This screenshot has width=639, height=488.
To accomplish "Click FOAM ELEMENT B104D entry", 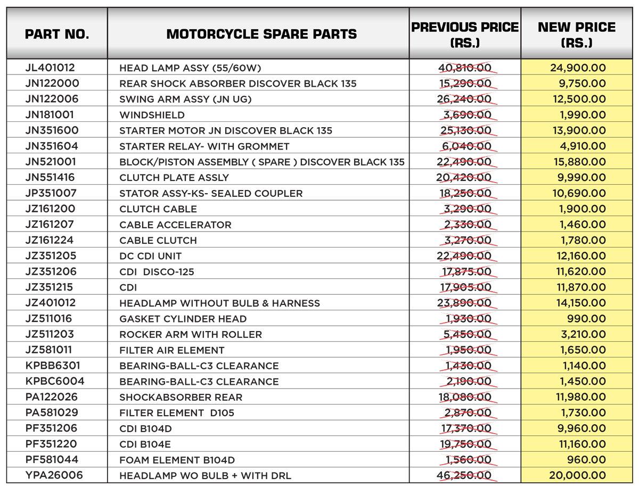I will 177,460.
